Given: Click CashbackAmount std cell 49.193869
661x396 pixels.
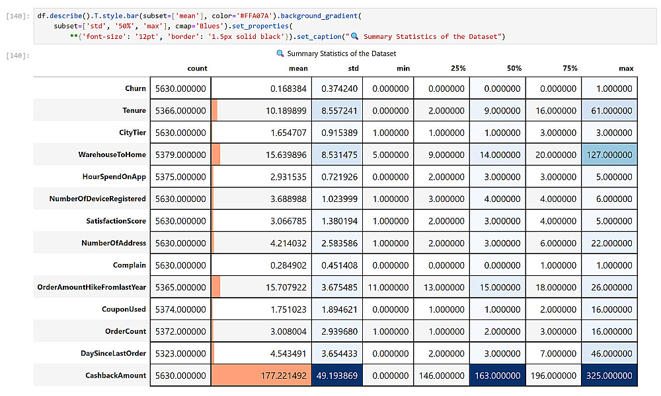Looking at the screenshot, I should coord(337,376).
